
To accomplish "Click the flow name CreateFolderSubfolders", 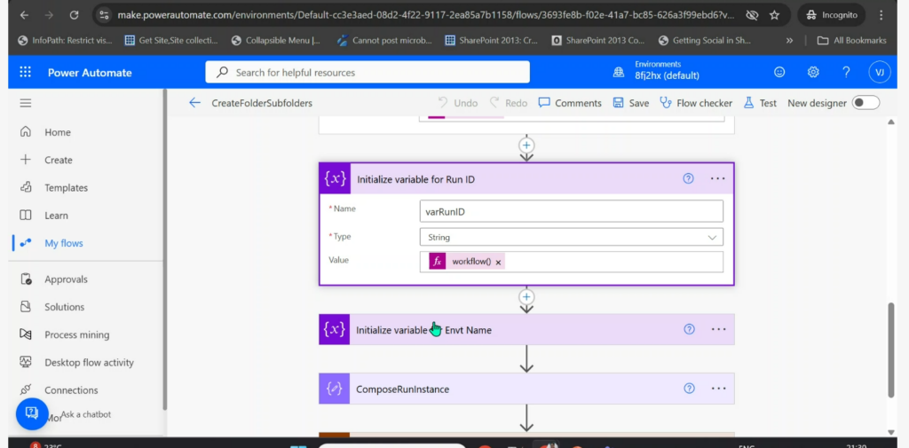I will coord(262,103).
